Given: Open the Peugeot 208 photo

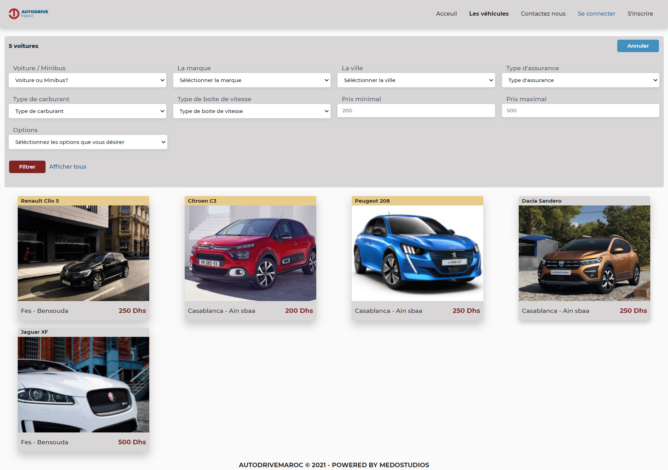Looking at the screenshot, I should pos(417,253).
